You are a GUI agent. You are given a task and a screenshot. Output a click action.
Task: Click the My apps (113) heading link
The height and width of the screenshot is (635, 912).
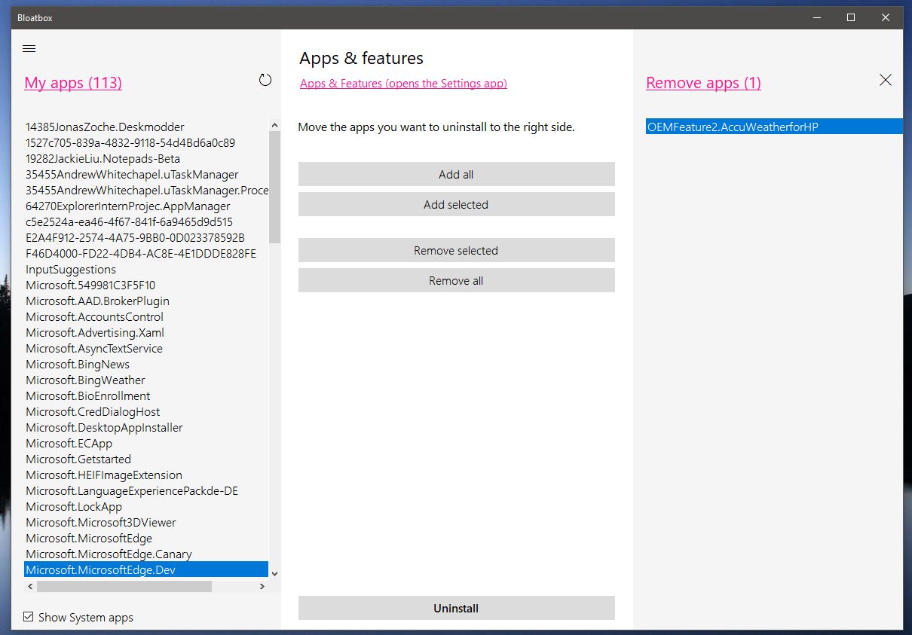(73, 83)
